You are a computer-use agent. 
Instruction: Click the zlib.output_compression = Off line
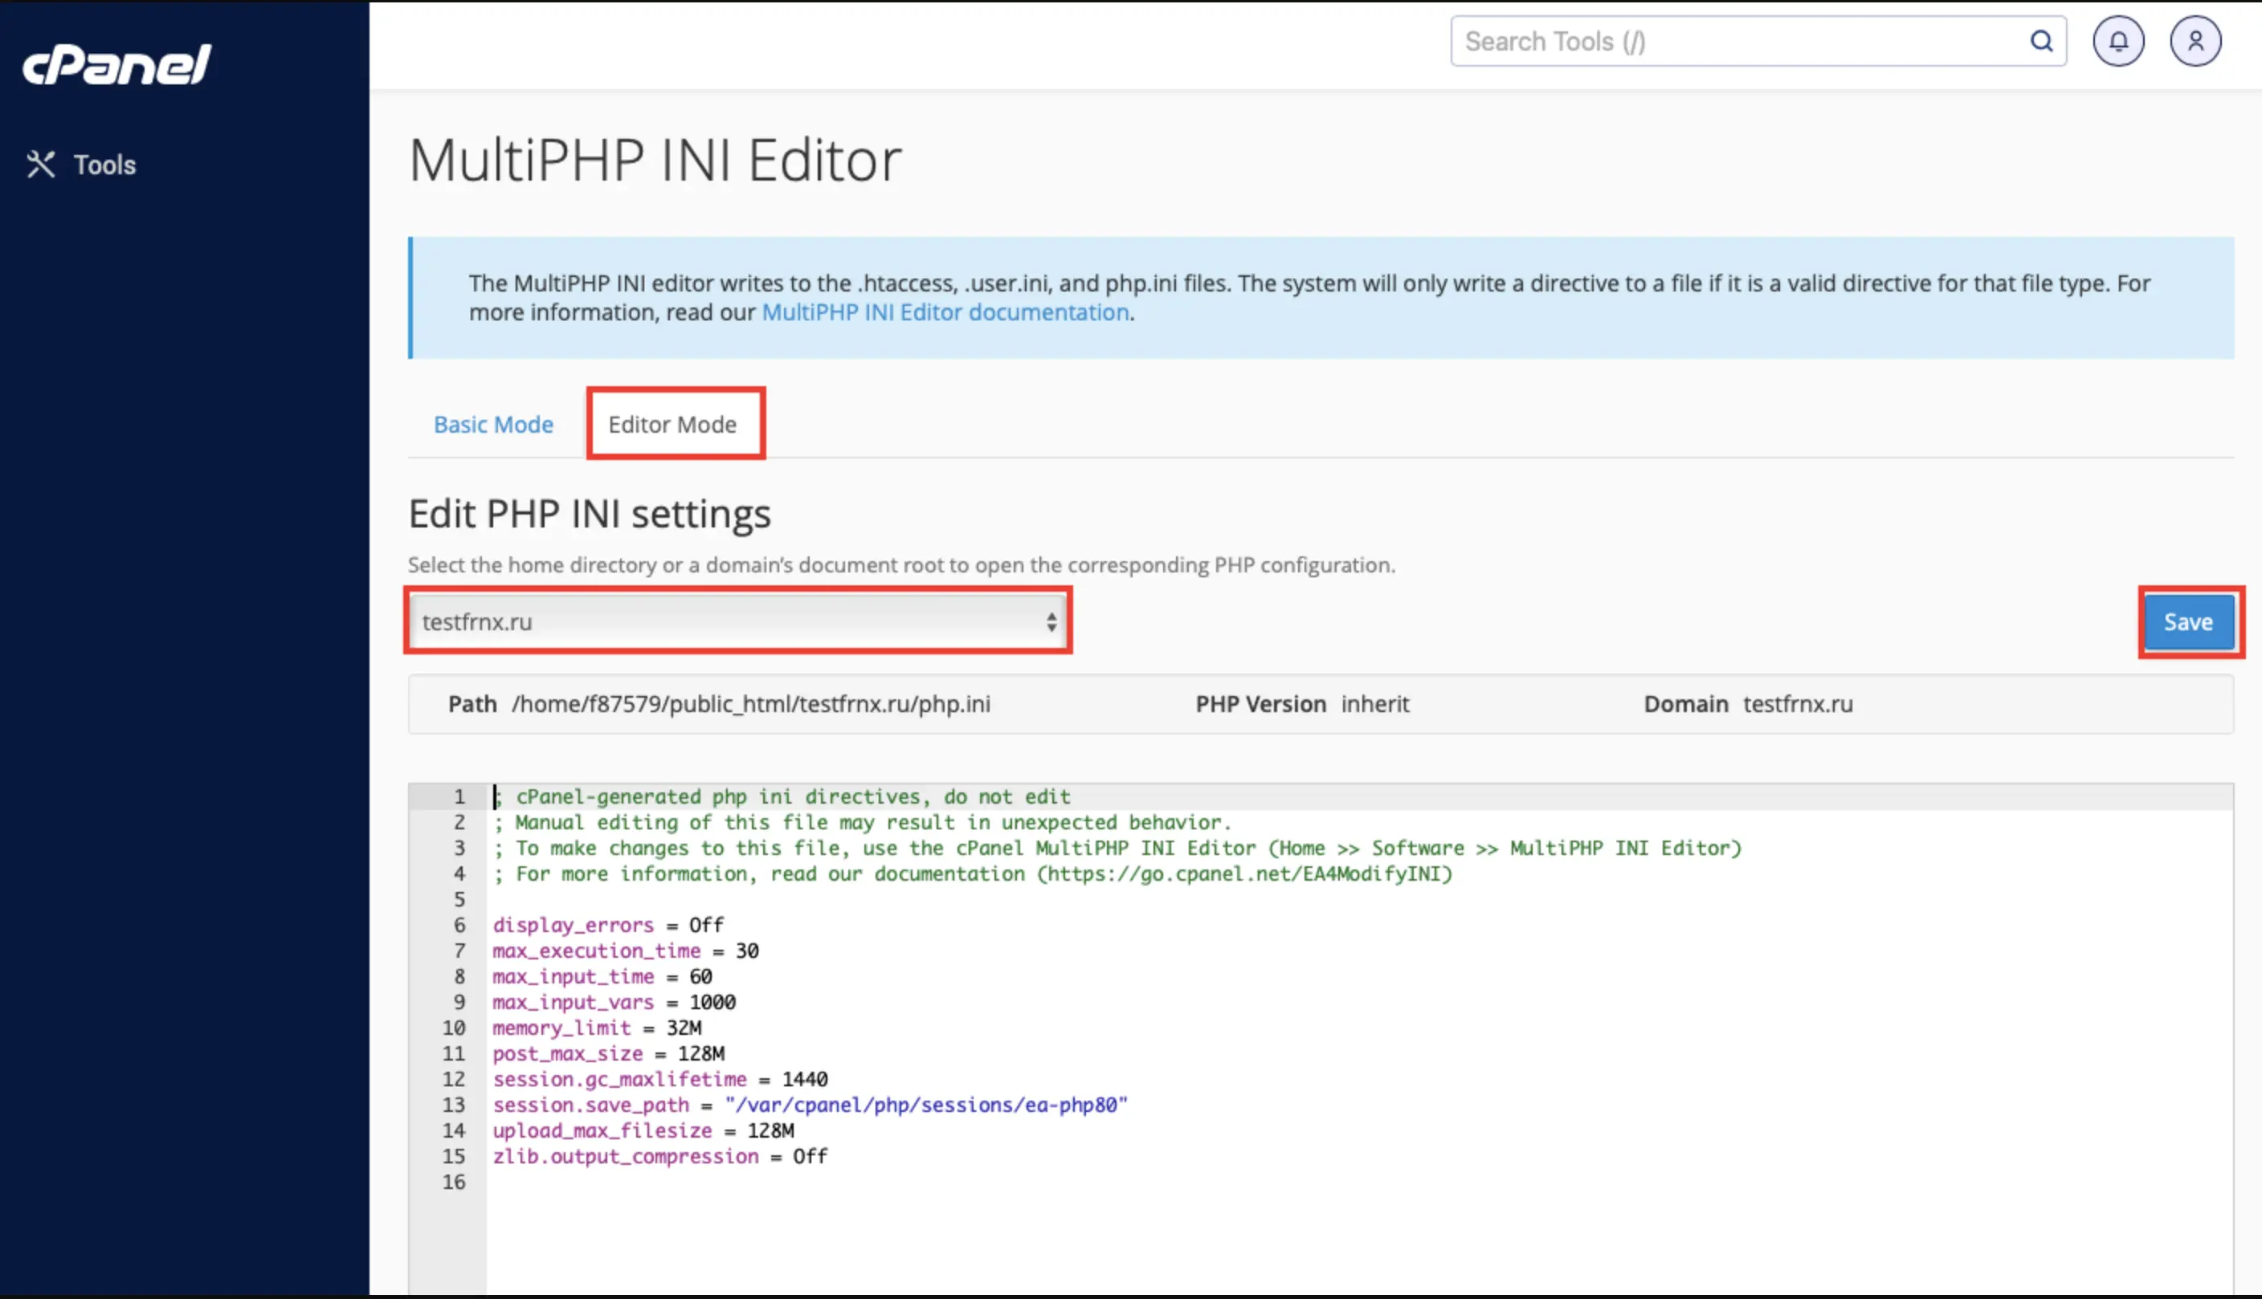(660, 1157)
